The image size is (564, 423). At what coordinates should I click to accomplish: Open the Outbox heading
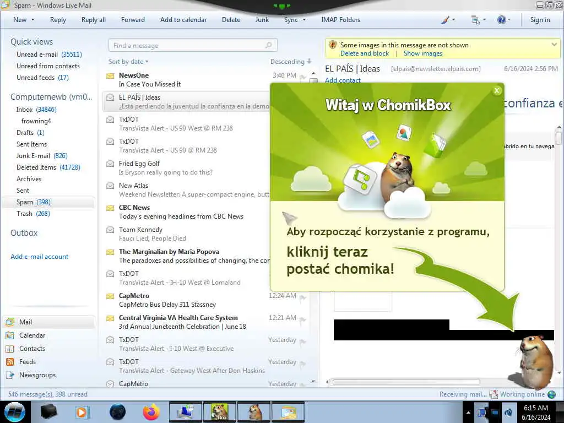point(24,233)
